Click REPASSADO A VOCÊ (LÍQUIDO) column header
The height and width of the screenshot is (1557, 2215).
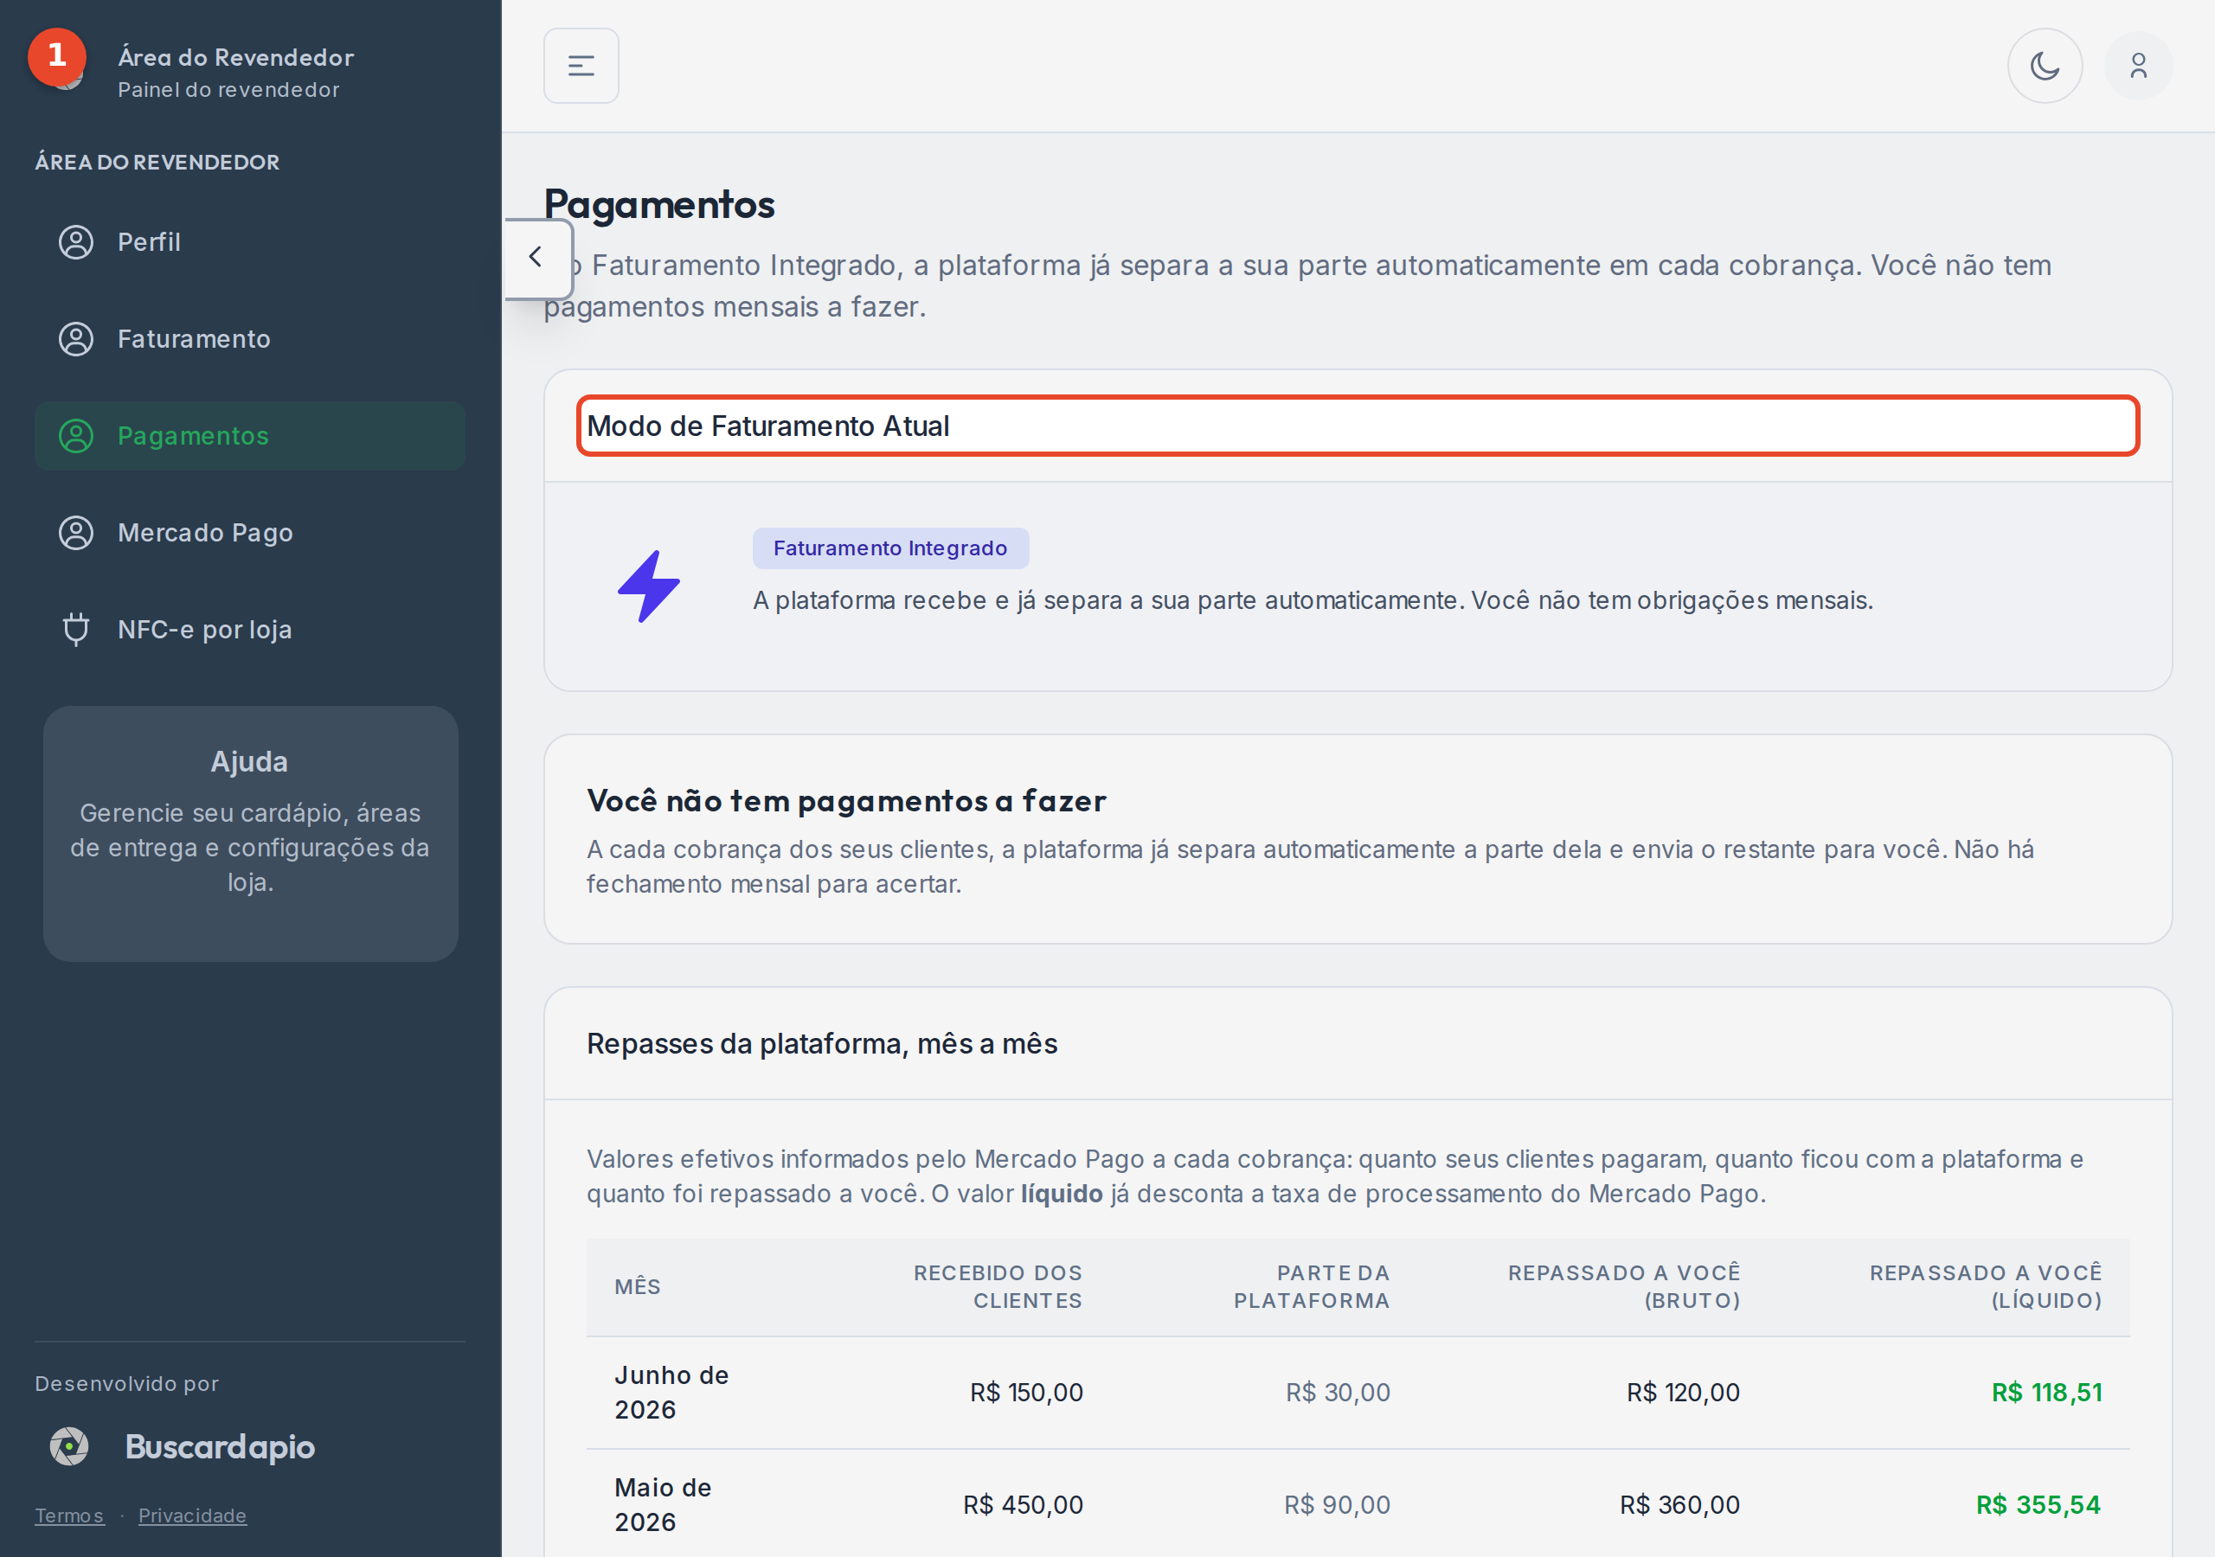pos(1986,1287)
